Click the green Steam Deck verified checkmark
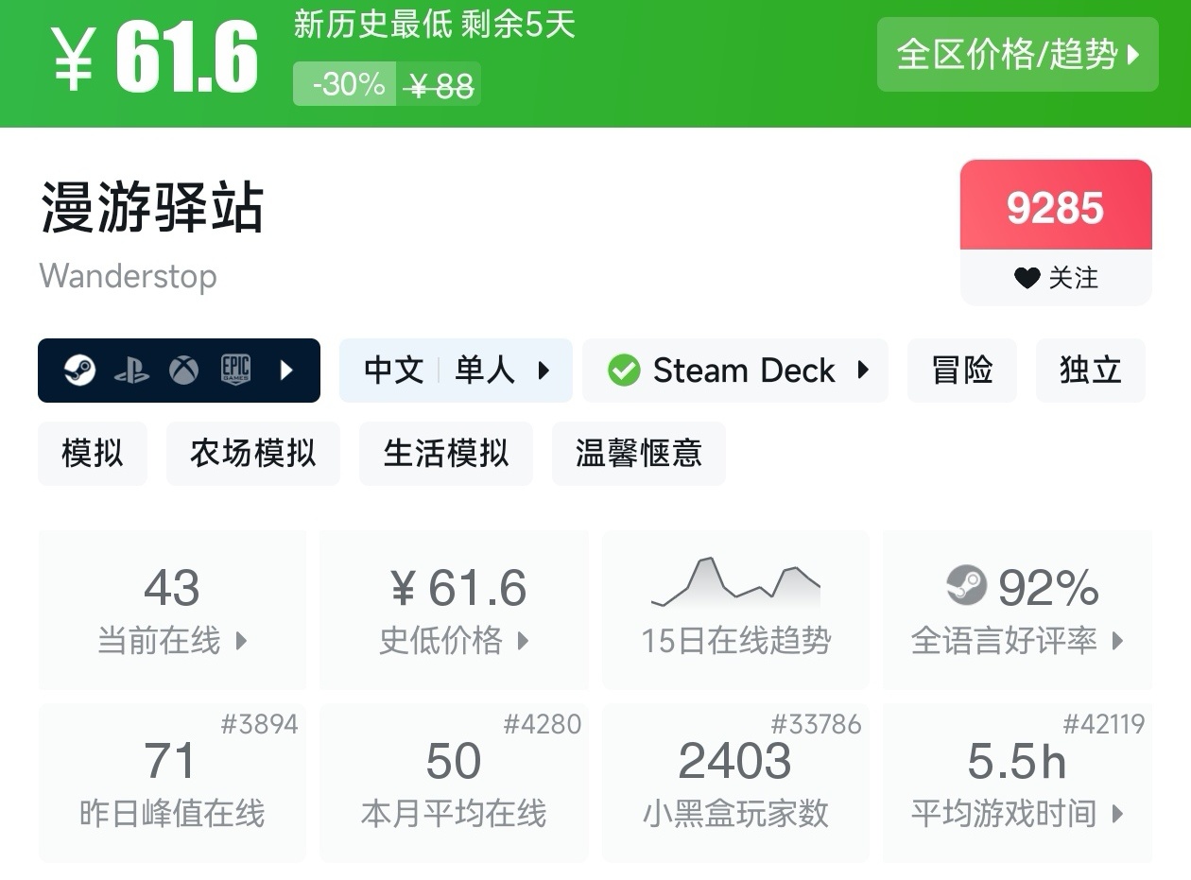This screenshot has height=880, width=1191. click(624, 371)
